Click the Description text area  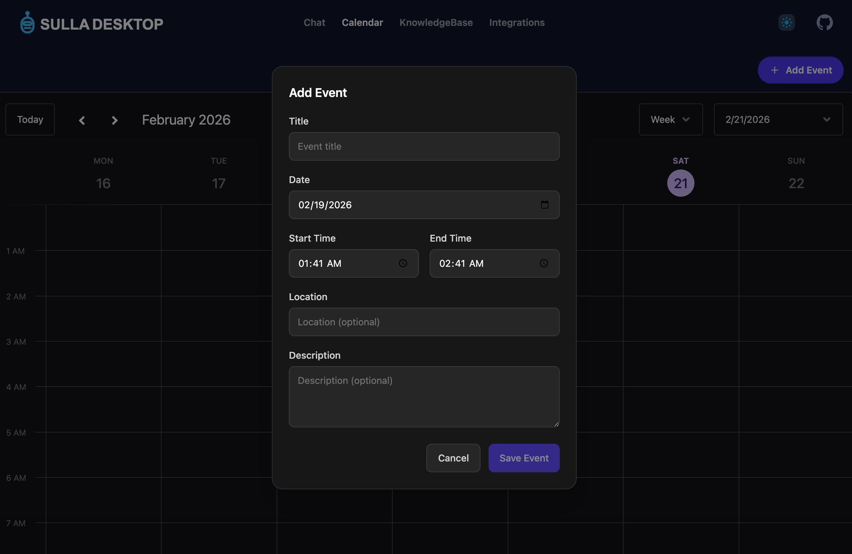[424, 396]
